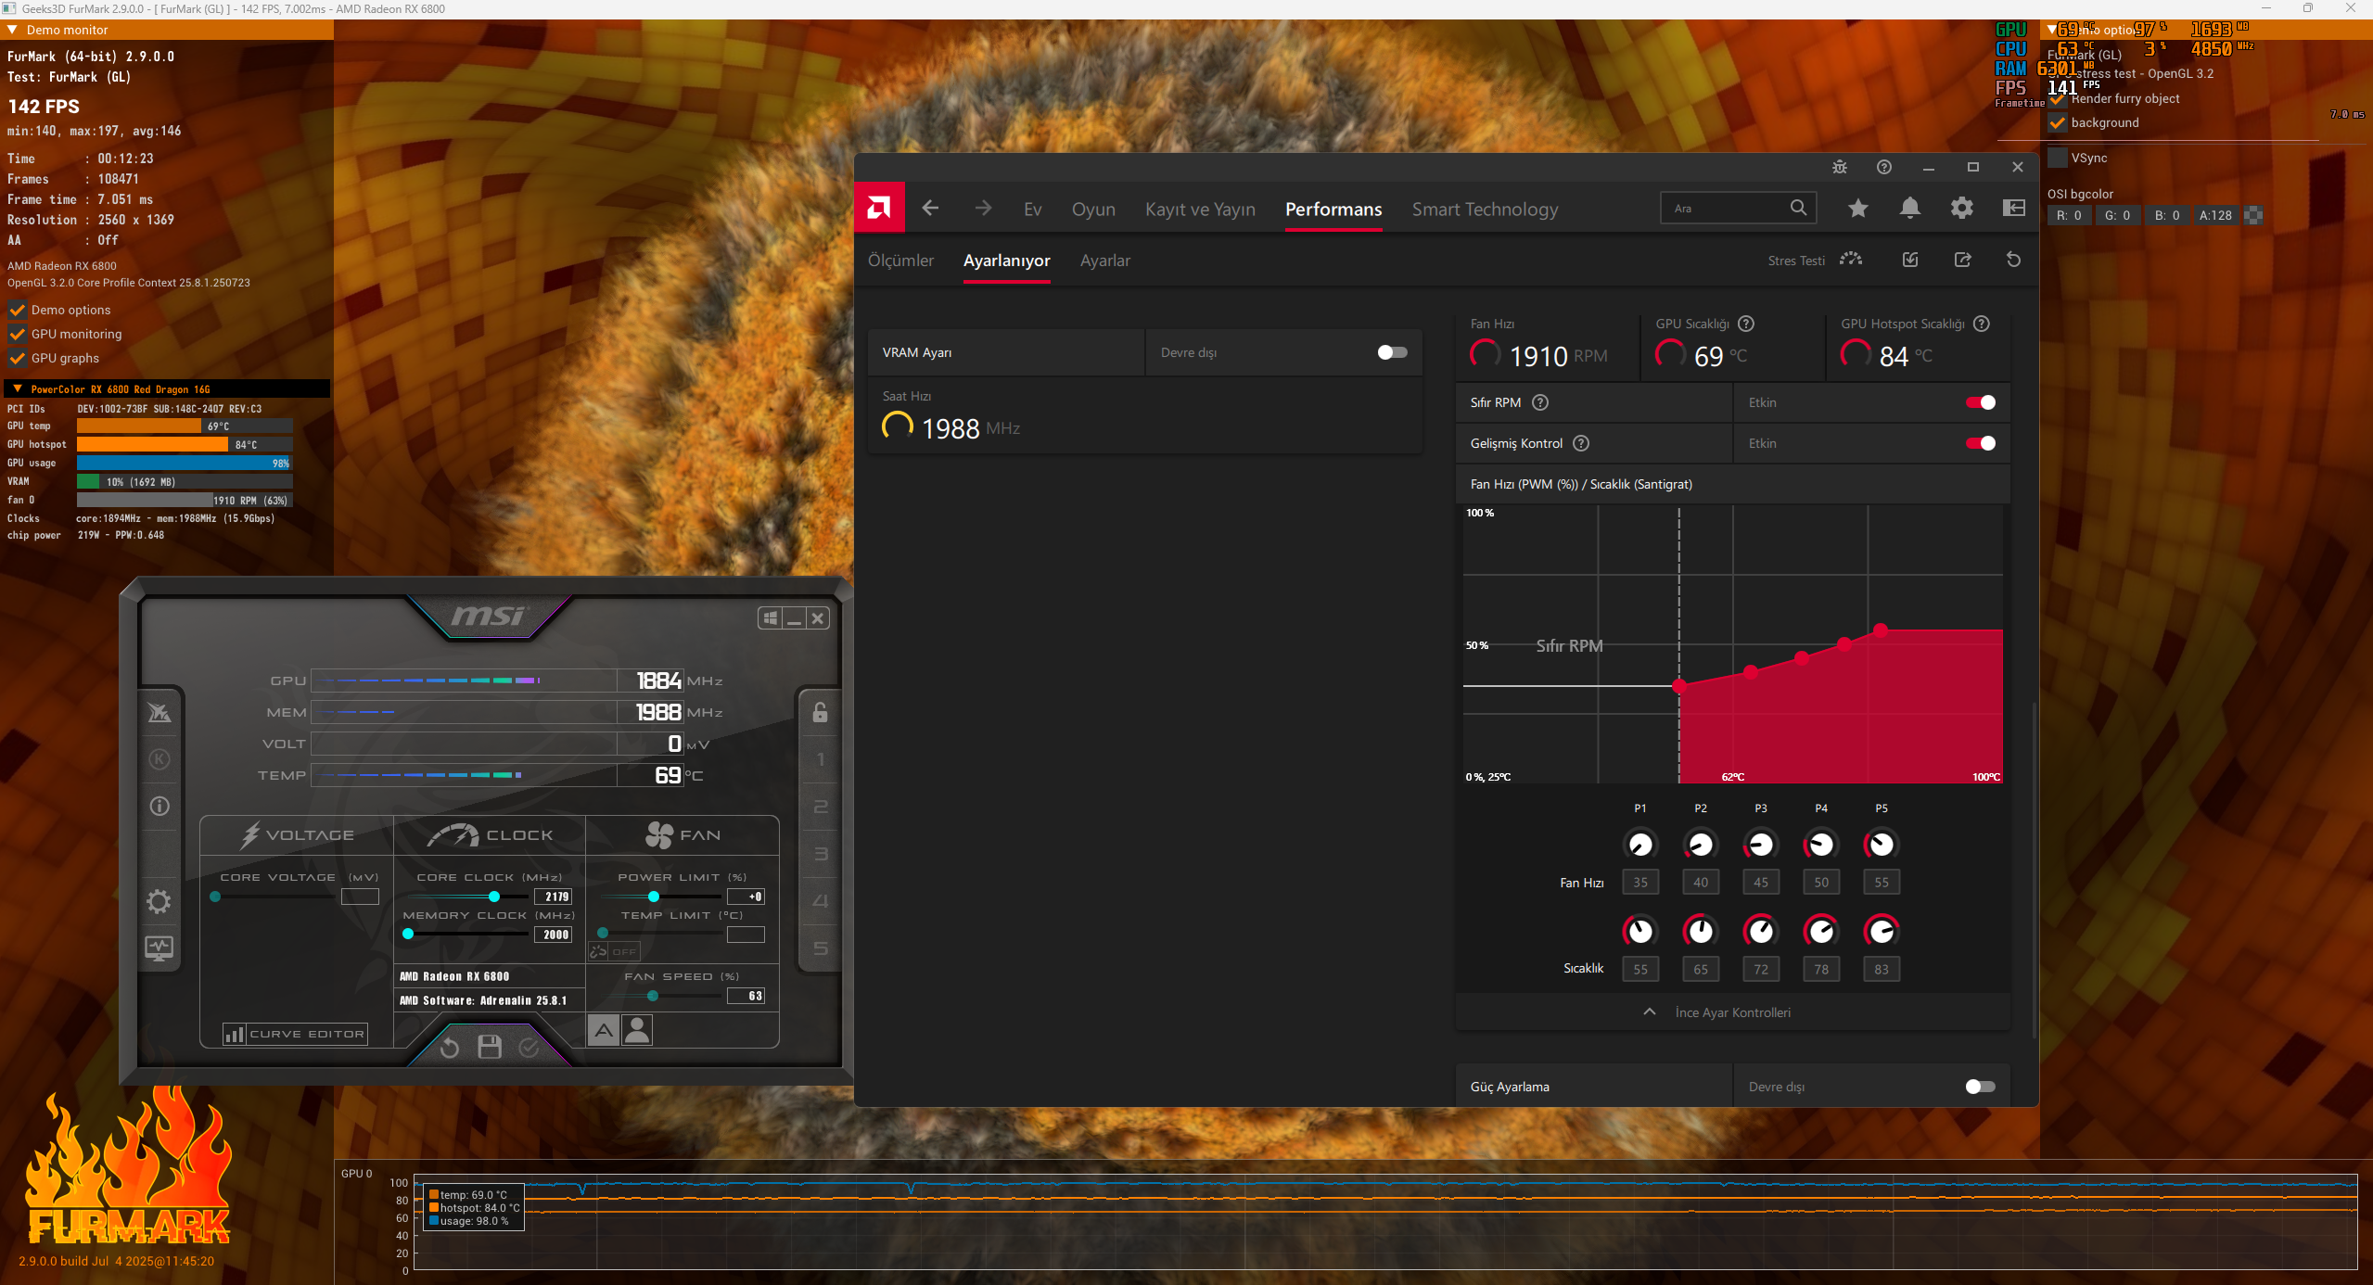Go back with AMD Software's left arrow
The image size is (2373, 1285).
(x=930, y=208)
